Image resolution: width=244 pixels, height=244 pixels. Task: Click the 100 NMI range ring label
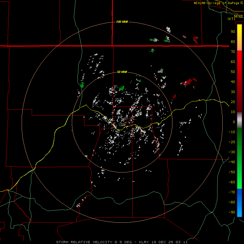point(122,22)
